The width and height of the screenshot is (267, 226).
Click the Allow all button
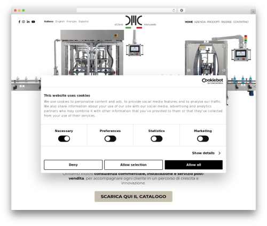pos(194,165)
